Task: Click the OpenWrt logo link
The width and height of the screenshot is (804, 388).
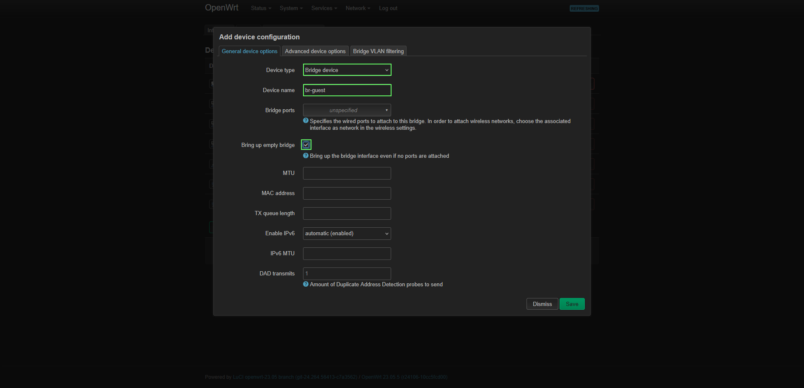Action: (222, 8)
